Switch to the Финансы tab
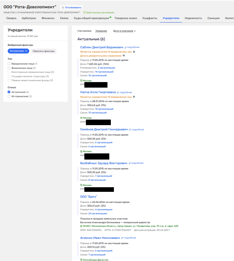 (x=48, y=18)
